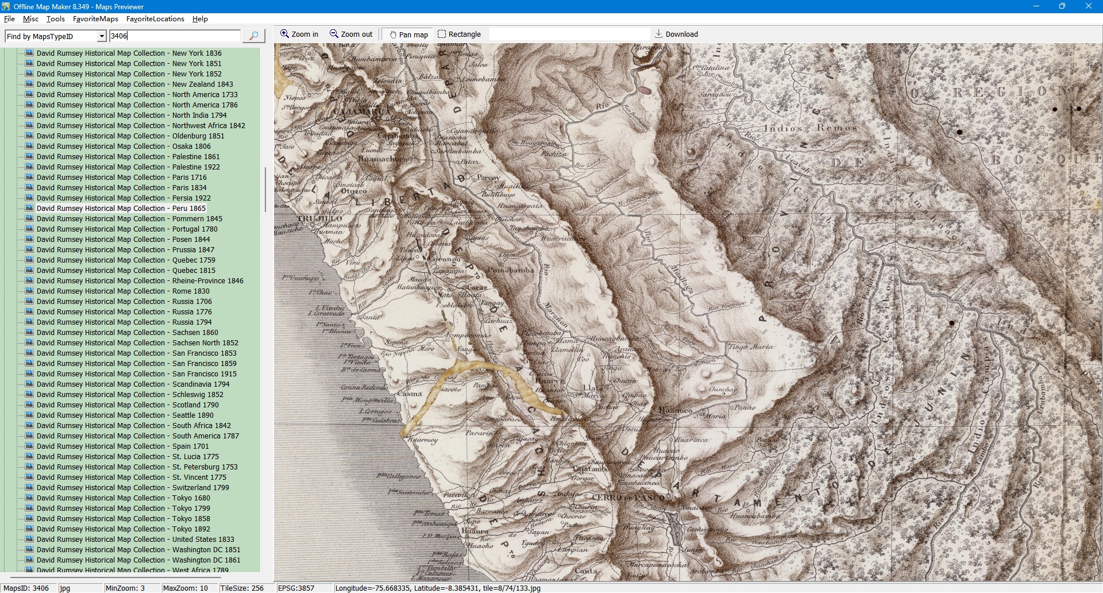This screenshot has width=1103, height=593.
Task: Click the Zoom out tool
Action: (x=351, y=34)
